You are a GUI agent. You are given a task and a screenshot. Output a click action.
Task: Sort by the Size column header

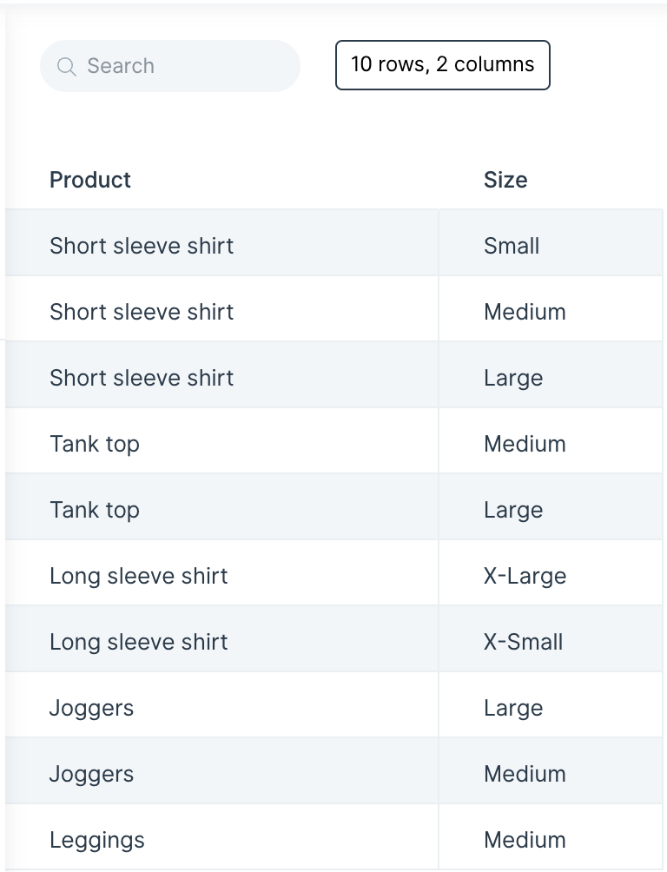click(505, 180)
